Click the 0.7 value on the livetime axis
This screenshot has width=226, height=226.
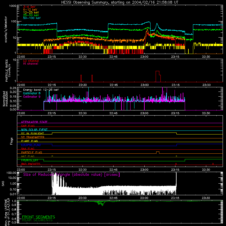click(x=14, y=214)
